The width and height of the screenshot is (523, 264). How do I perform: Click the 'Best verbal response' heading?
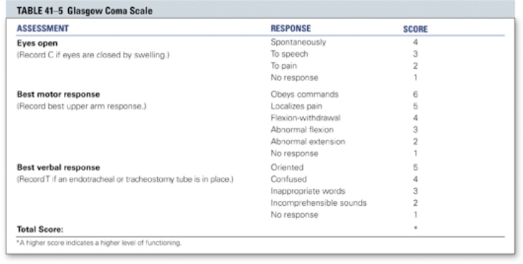58,167
